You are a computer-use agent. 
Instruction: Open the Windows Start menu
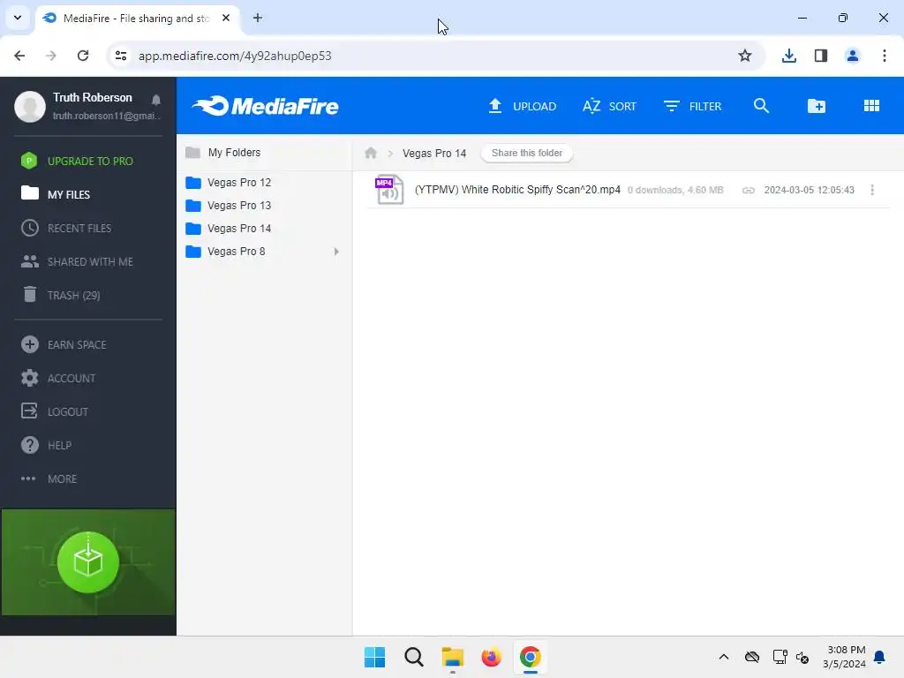point(374,657)
